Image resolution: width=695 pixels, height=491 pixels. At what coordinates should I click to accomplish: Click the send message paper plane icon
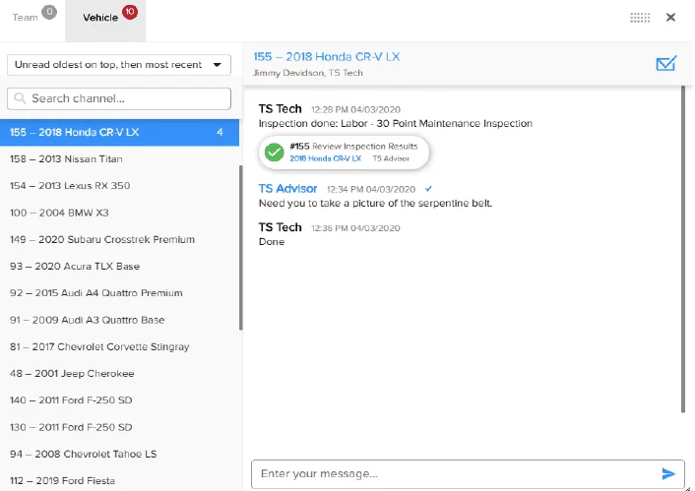(x=668, y=474)
